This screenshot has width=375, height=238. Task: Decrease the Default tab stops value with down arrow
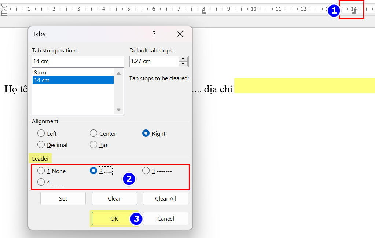pyautogui.click(x=183, y=64)
